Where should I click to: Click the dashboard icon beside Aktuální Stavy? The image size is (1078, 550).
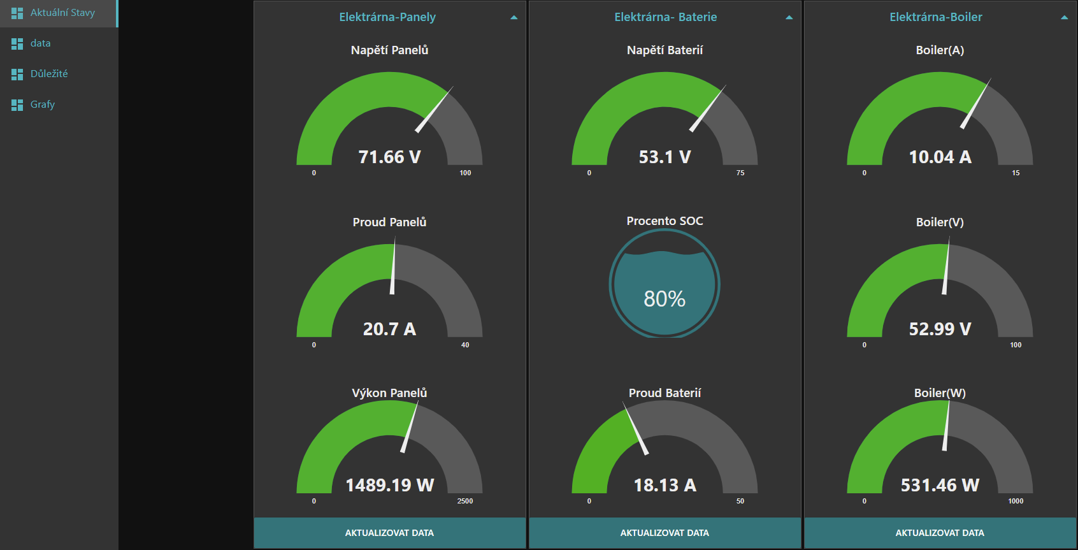pyautogui.click(x=17, y=13)
